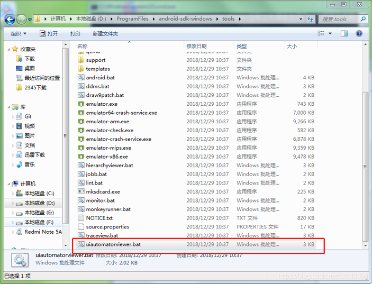Image resolution: width=372 pixels, height=284 pixels.
Task: Click the back navigation arrow button
Action: pos(10,19)
